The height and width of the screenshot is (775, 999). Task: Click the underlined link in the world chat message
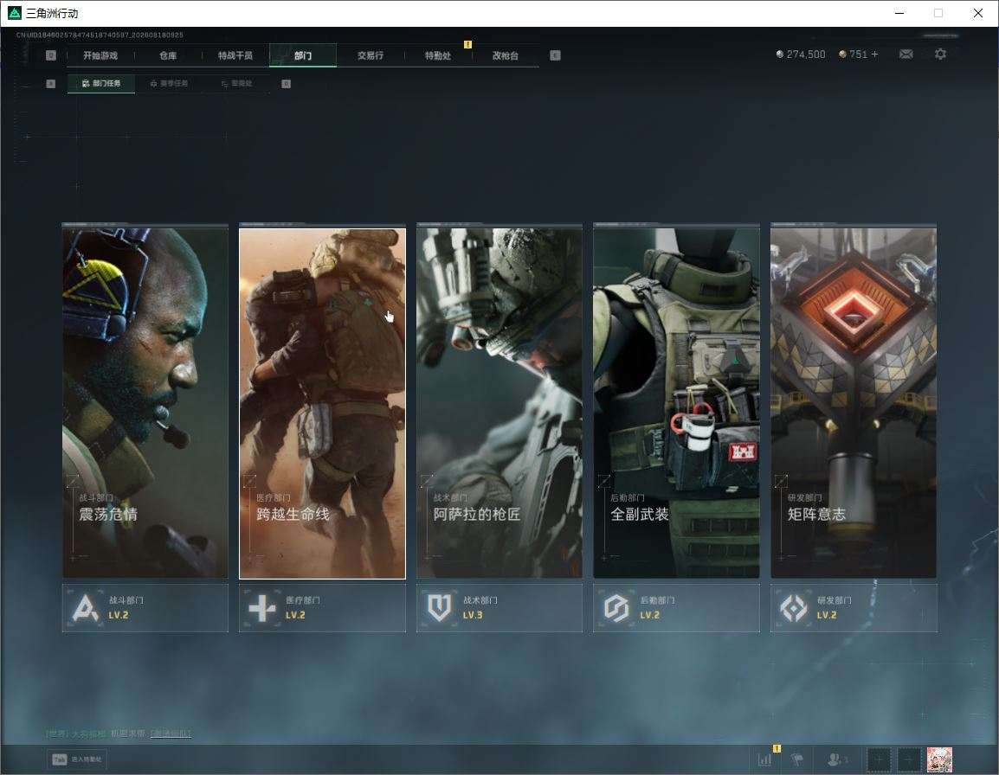tap(171, 733)
